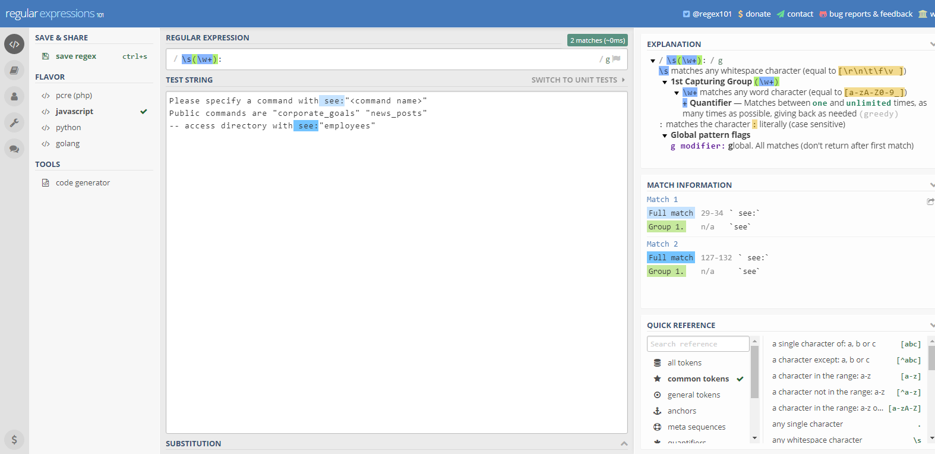
Task: Click the meta sequences lifebuoy icon
Action: 657,427
